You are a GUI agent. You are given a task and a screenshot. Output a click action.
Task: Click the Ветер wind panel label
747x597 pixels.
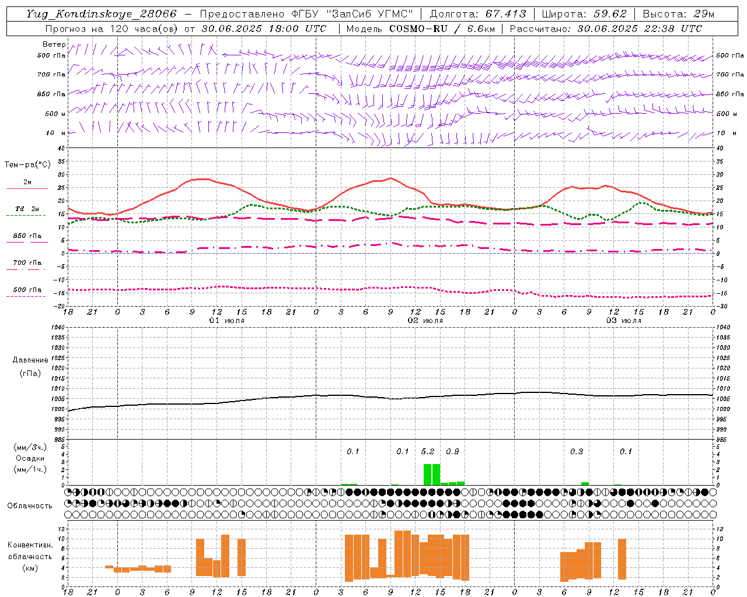click(x=54, y=44)
